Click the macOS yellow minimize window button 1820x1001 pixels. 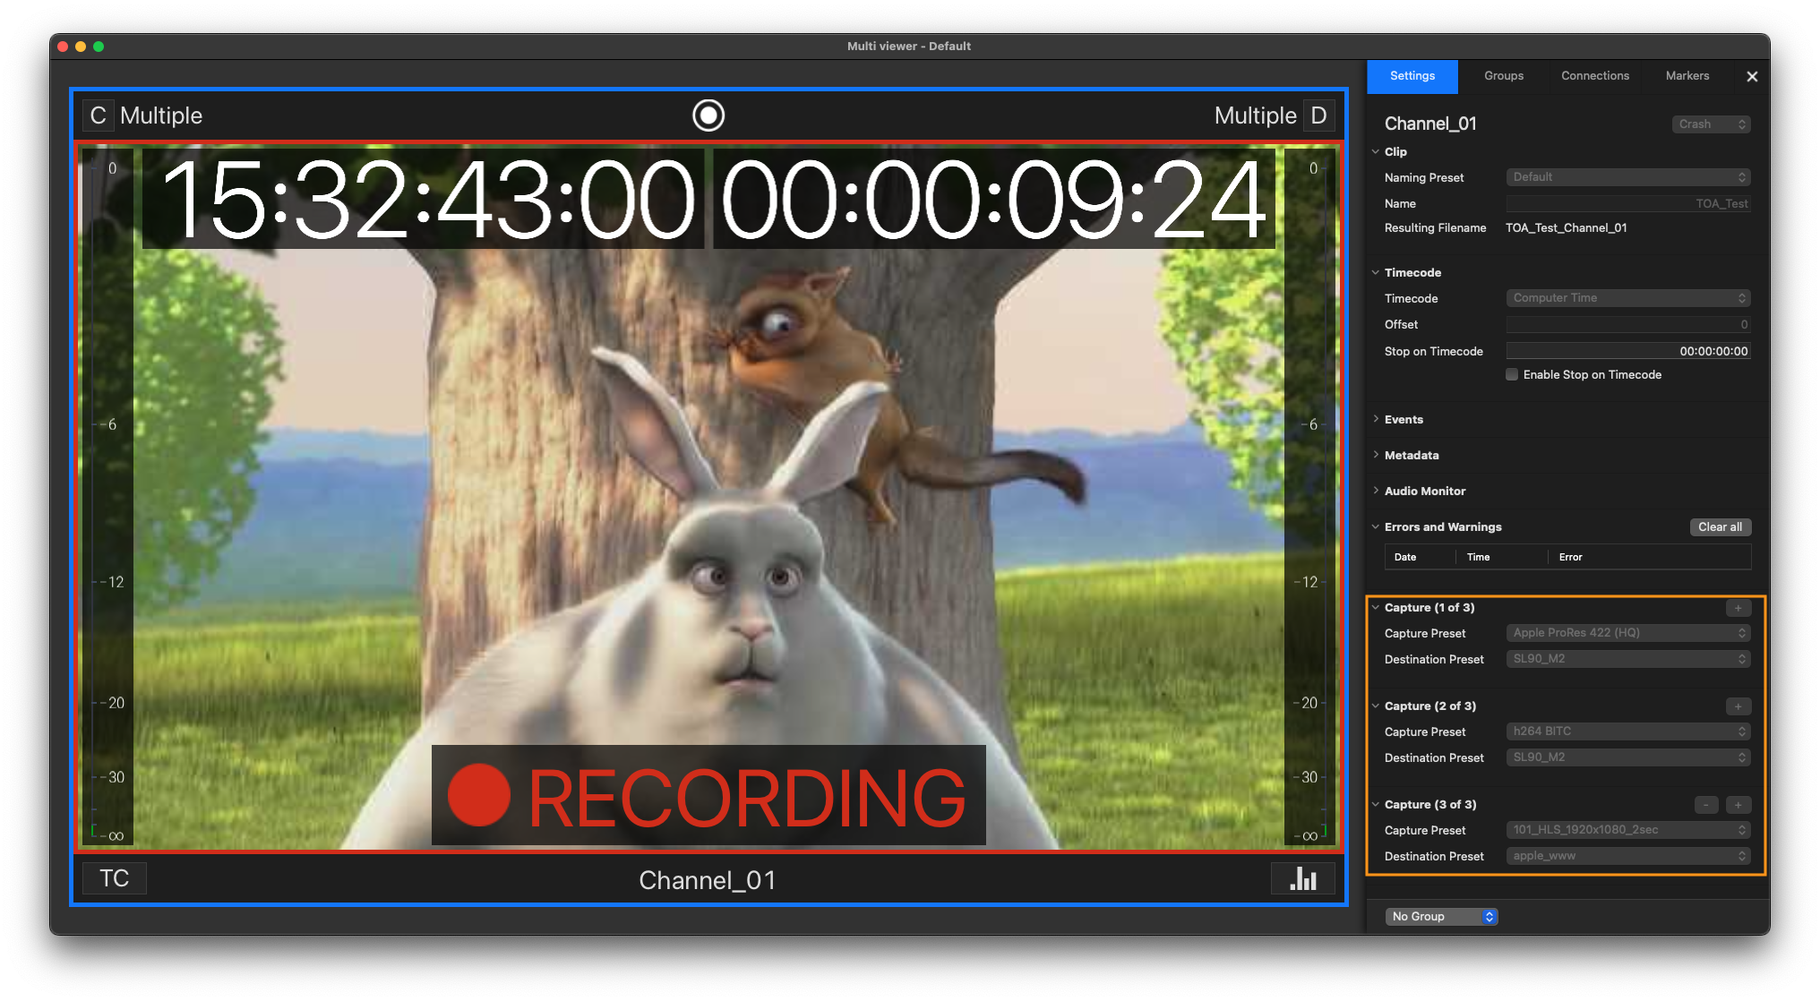81,47
